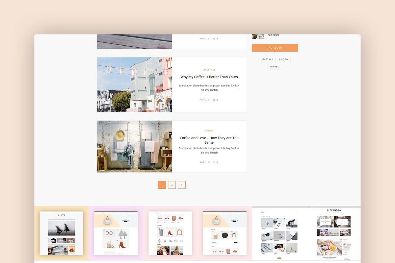Click the sidebar recent post small thumbnail
Screen dimensions: 395x263
pos(258,36)
